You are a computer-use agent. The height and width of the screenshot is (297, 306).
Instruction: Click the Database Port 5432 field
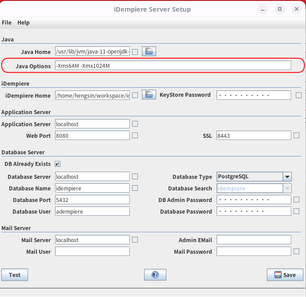[93, 200]
